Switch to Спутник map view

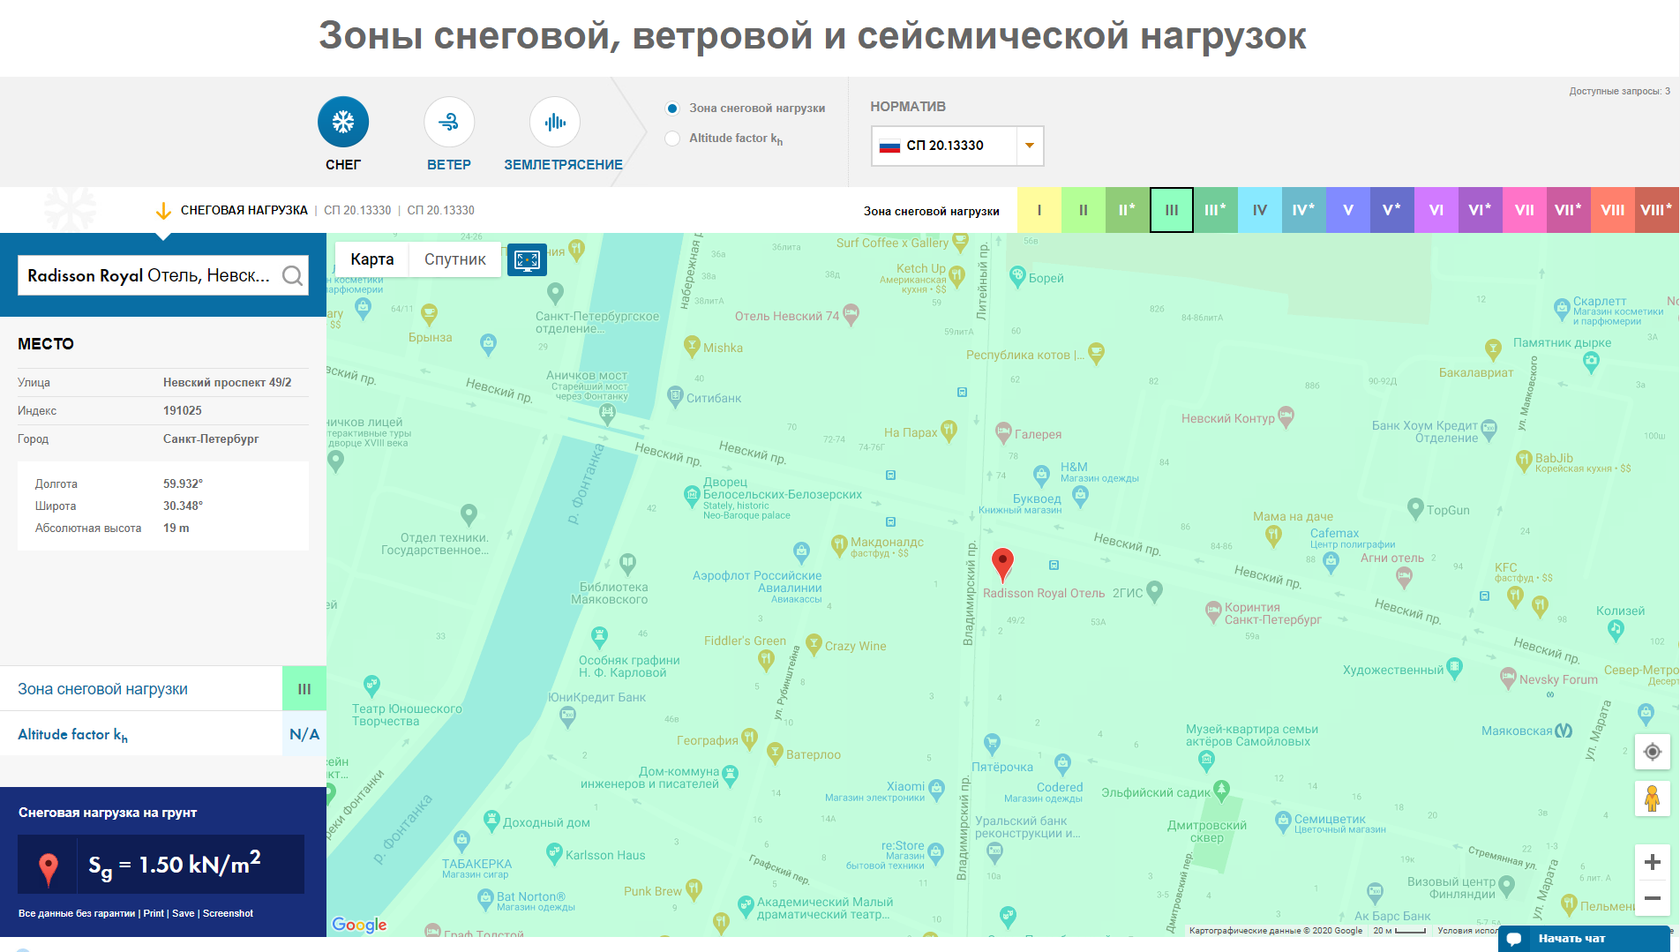pyautogui.click(x=454, y=259)
